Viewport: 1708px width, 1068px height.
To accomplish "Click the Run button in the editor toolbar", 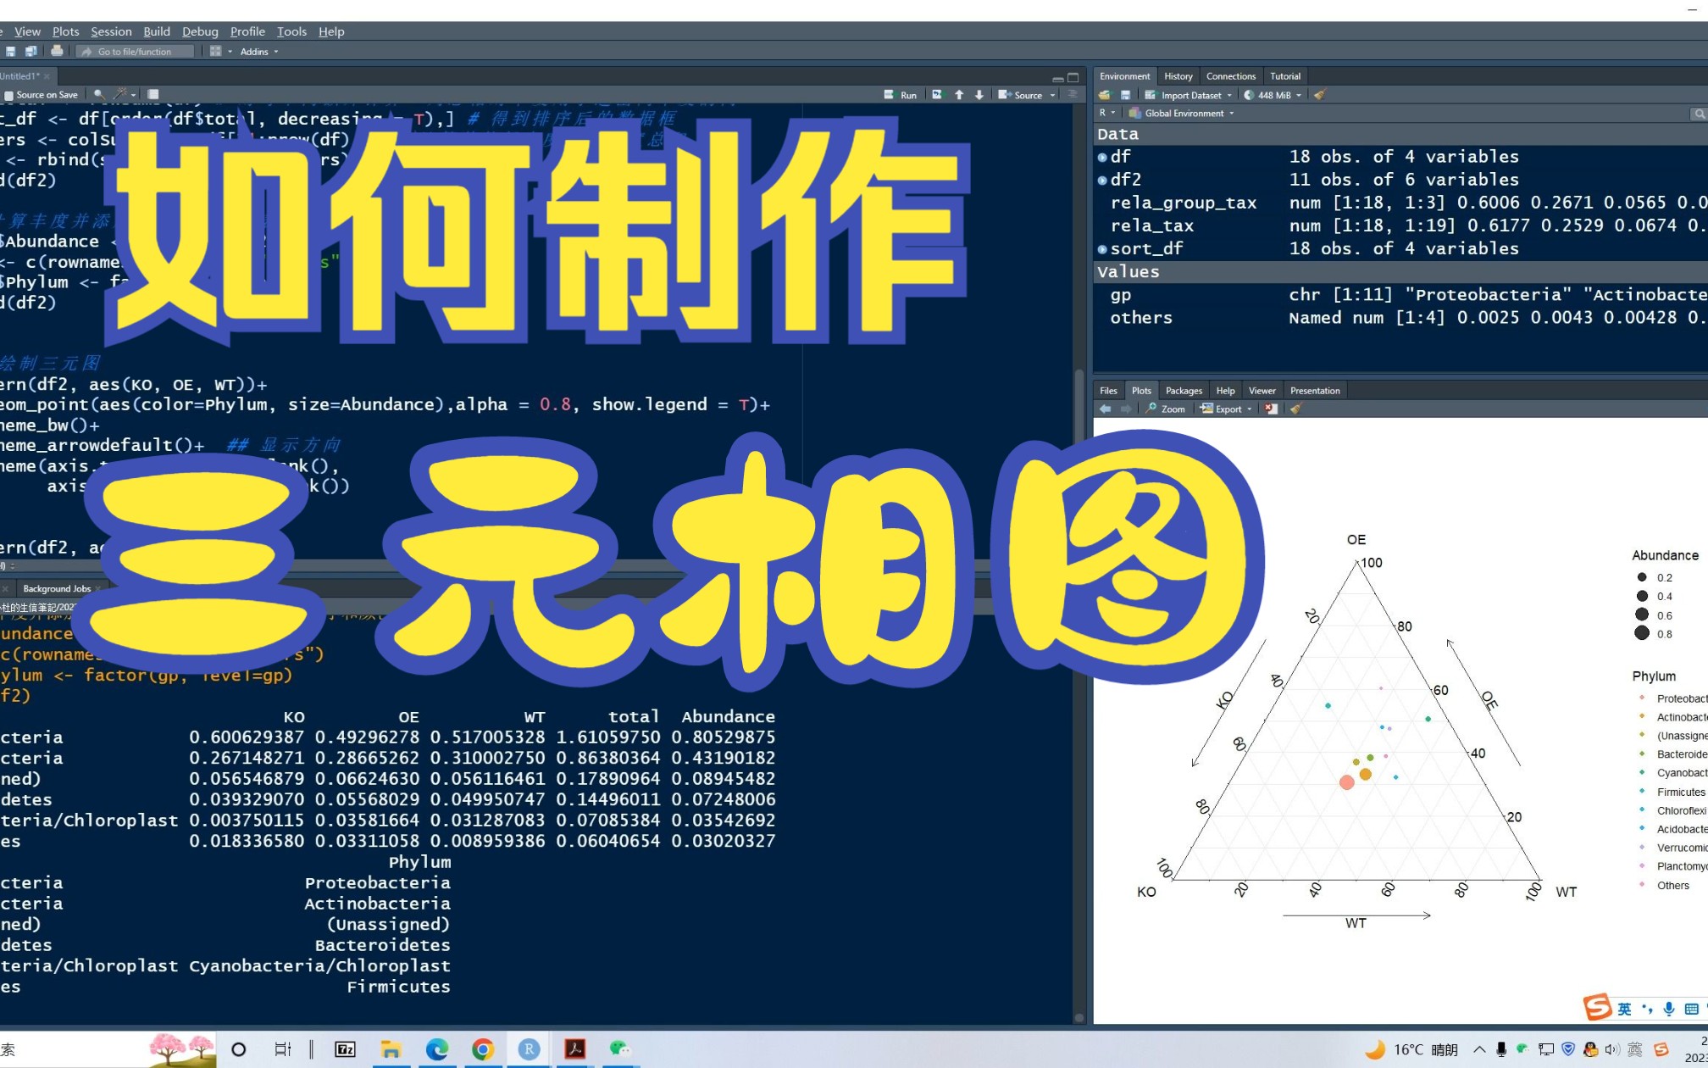I will [902, 95].
